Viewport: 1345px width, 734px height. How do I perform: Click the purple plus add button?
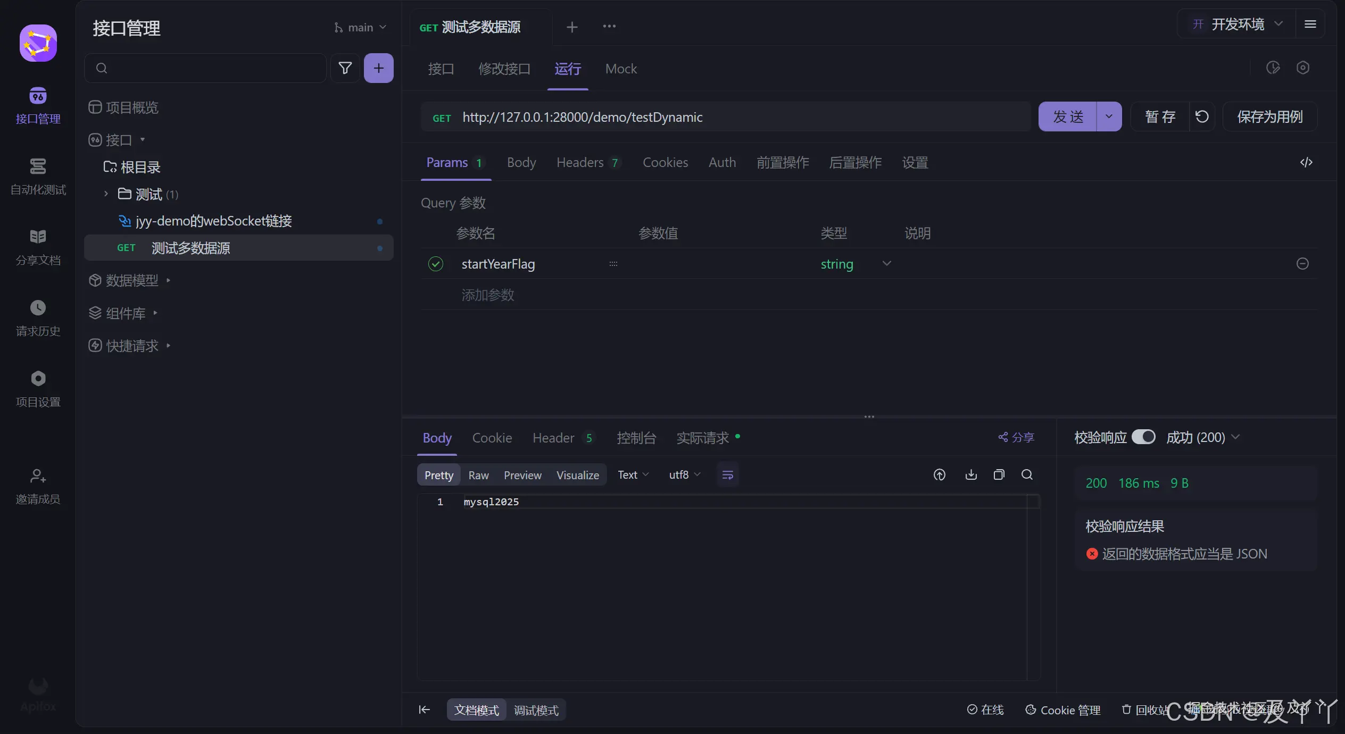coord(378,68)
